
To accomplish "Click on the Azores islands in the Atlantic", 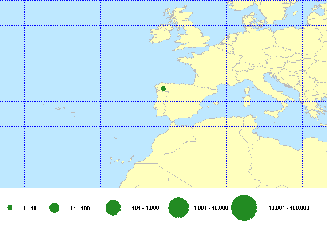I will (x=59, y=108).
